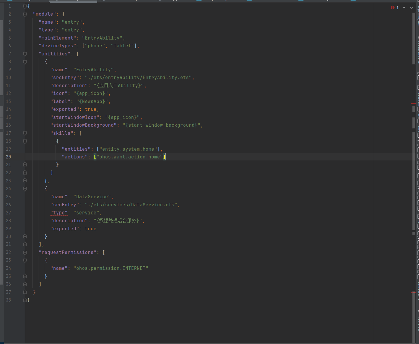This screenshot has height=344, width=419.
Task: Click the true value on line 29
Action: [91, 229]
